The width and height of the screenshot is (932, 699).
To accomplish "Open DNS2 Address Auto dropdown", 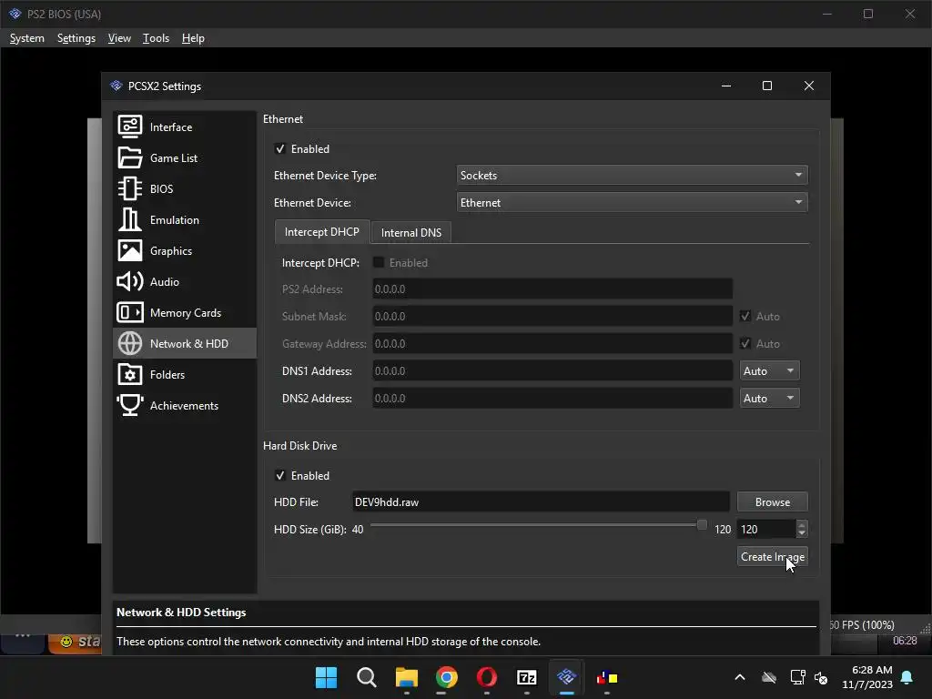I will click(x=769, y=398).
